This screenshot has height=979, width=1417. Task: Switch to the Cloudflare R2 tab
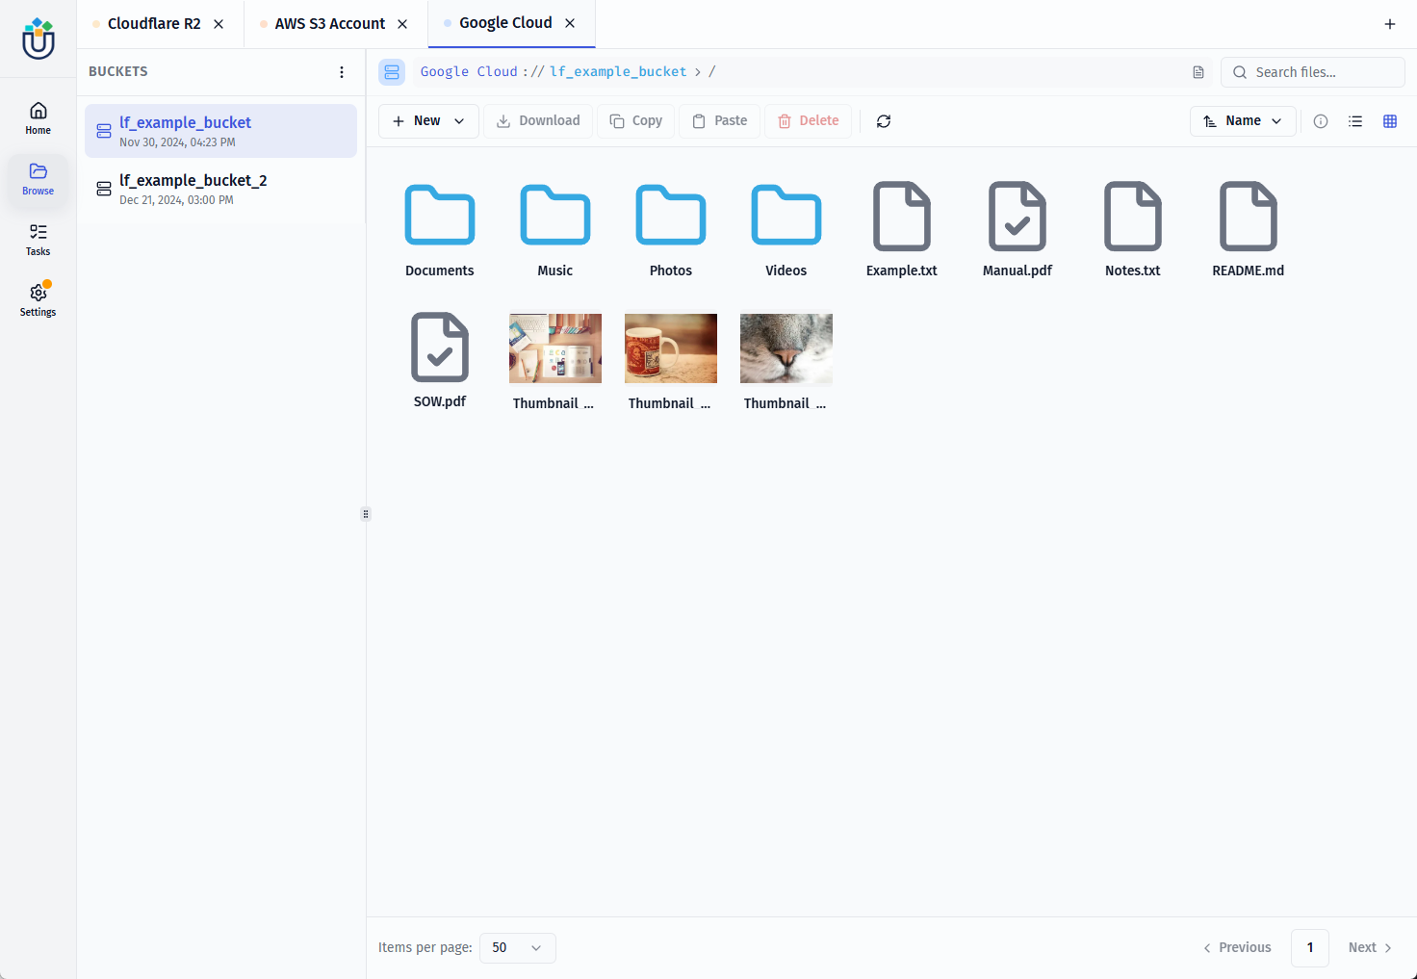tap(154, 24)
